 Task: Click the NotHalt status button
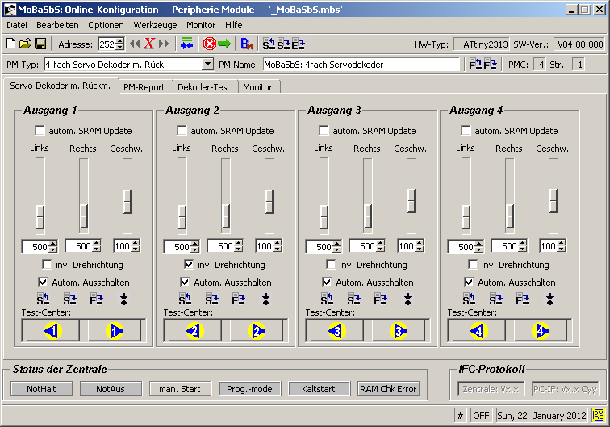click(x=41, y=389)
